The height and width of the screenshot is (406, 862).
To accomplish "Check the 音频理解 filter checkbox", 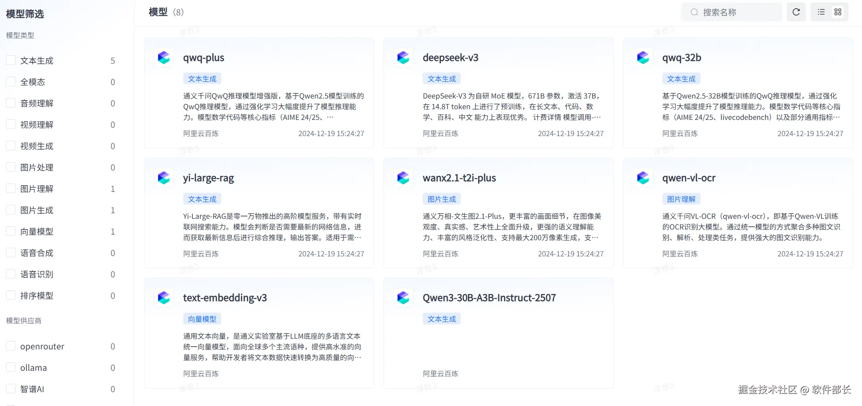I will click(x=11, y=103).
